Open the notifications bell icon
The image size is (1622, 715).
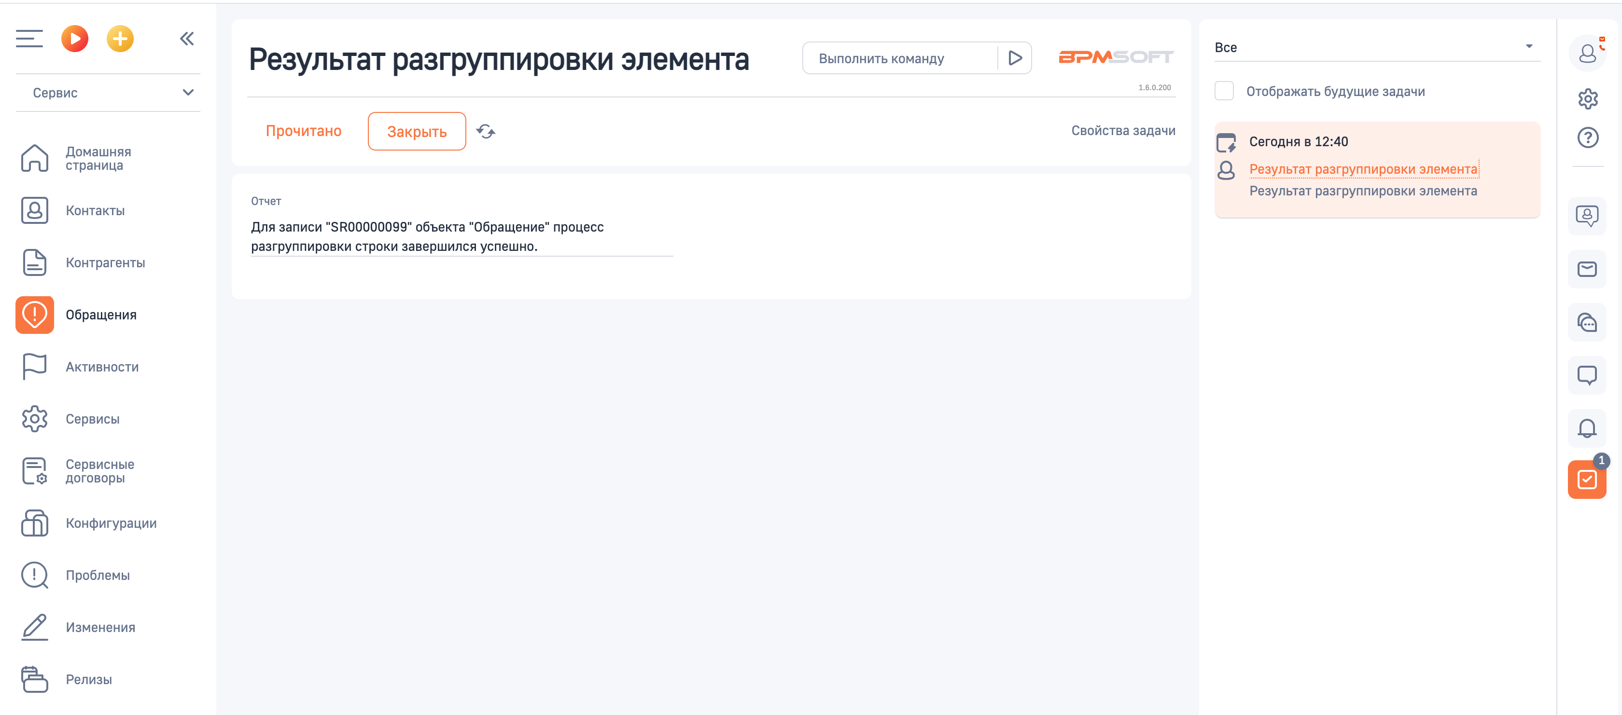click(1587, 428)
